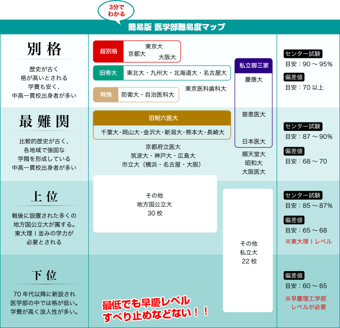Click the red ※早慶理工学部 レベルが必要 note
340x328 pixels.
click(306, 303)
